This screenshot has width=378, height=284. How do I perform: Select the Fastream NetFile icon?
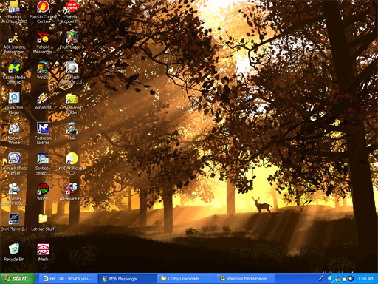click(43, 128)
